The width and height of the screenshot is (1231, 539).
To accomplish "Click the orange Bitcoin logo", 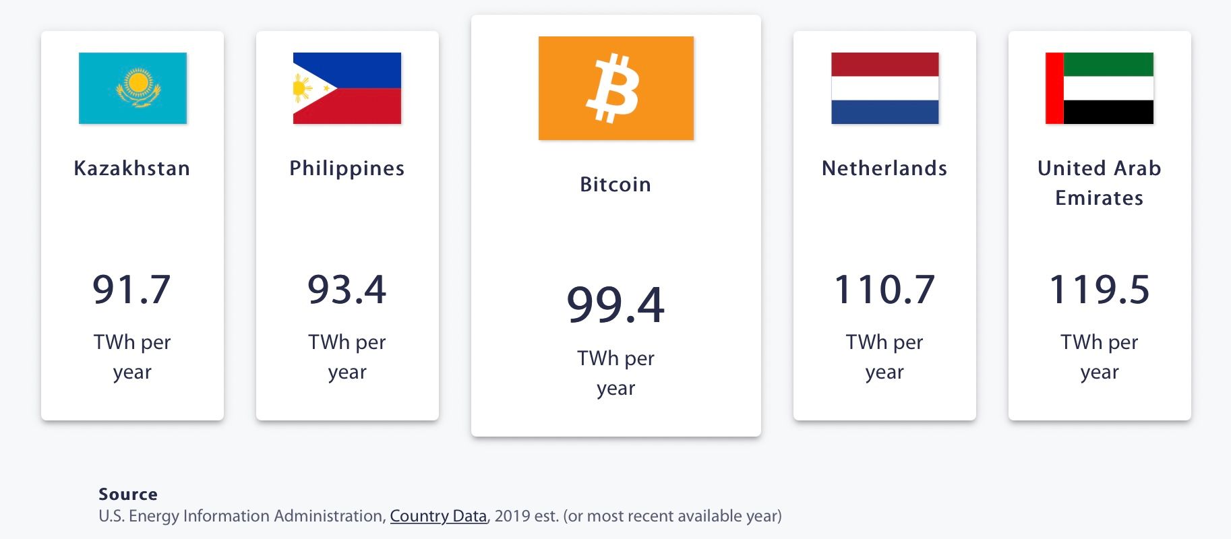I will point(616,88).
